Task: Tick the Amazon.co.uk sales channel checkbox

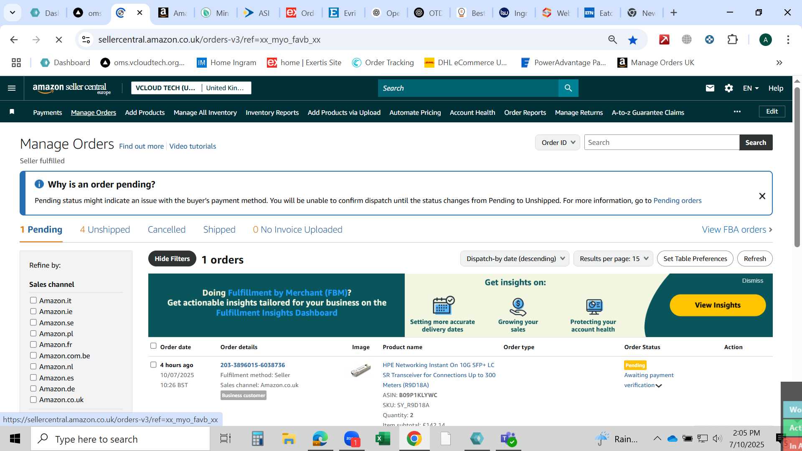Action: pos(33,400)
